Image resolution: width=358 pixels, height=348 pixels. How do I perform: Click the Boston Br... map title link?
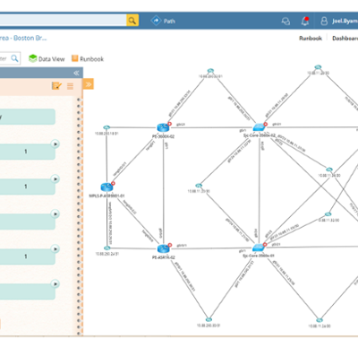[x=23, y=38]
